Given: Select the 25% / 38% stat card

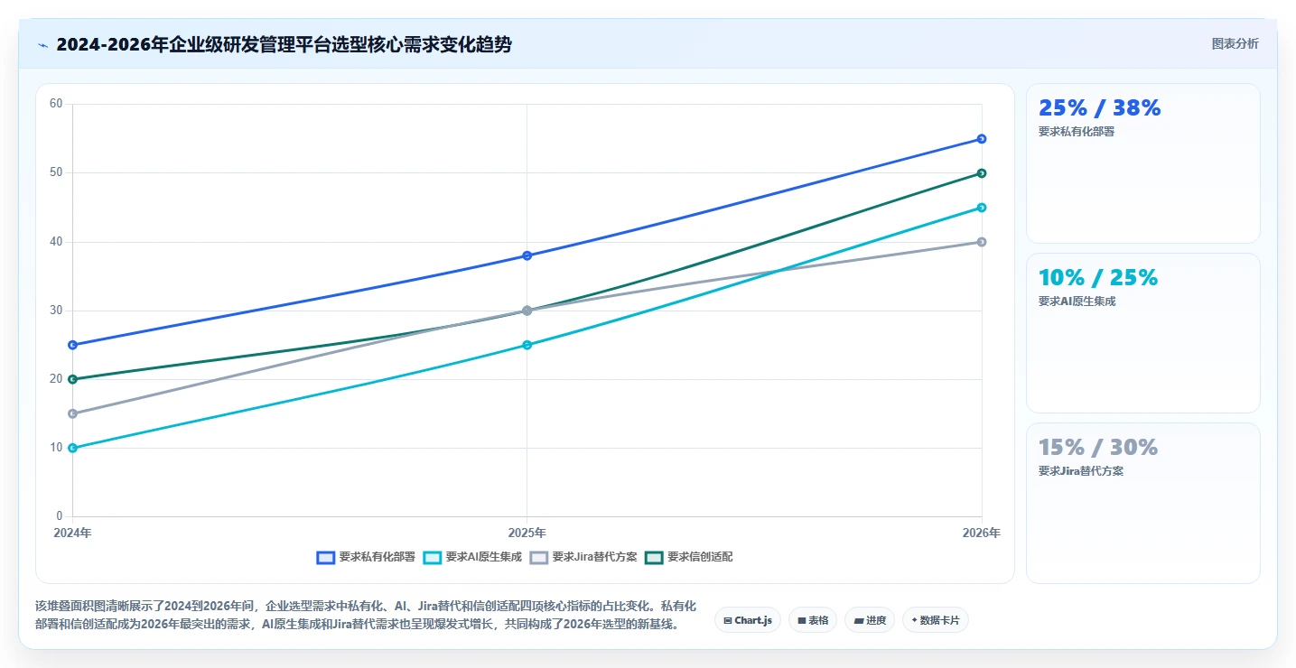Looking at the screenshot, I should pos(1142,163).
